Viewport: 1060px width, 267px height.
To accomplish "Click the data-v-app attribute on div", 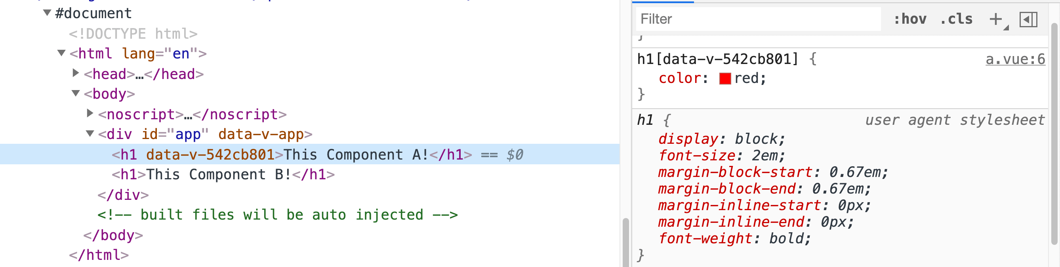I will (261, 134).
